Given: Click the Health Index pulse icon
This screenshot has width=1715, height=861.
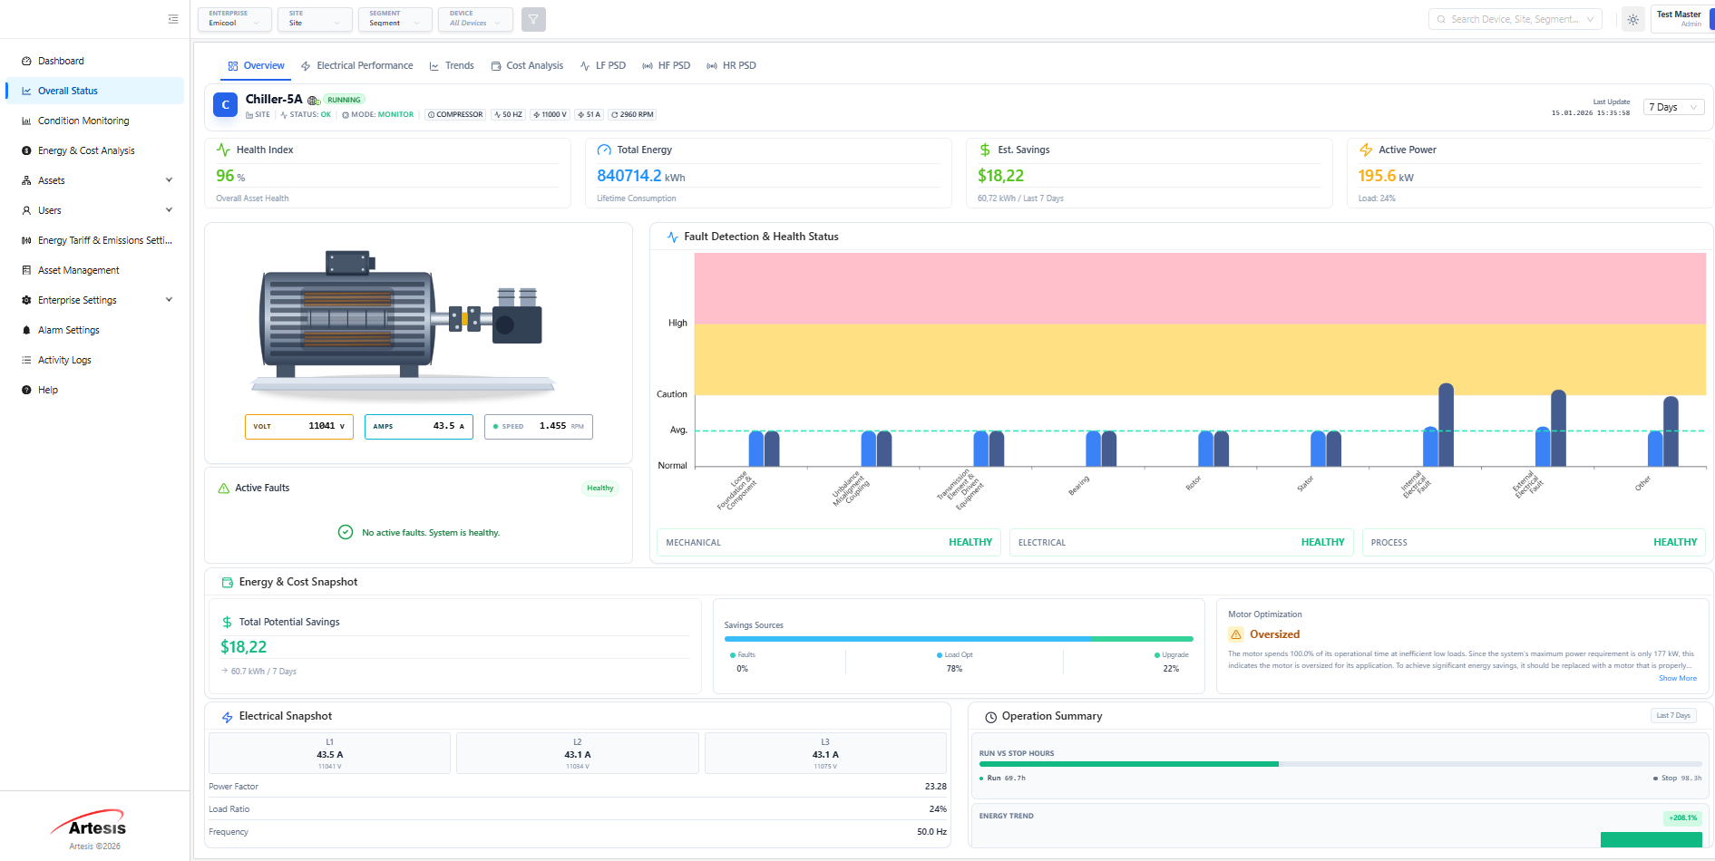Looking at the screenshot, I should (223, 150).
